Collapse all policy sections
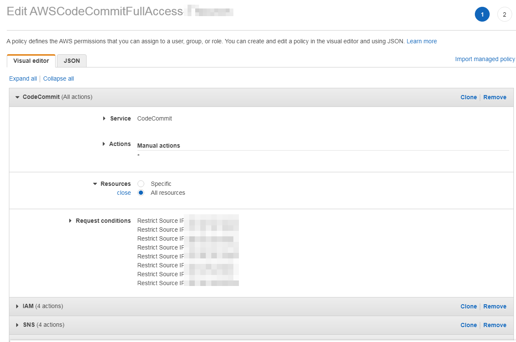Viewport: 516px width, 342px height. tap(59, 78)
